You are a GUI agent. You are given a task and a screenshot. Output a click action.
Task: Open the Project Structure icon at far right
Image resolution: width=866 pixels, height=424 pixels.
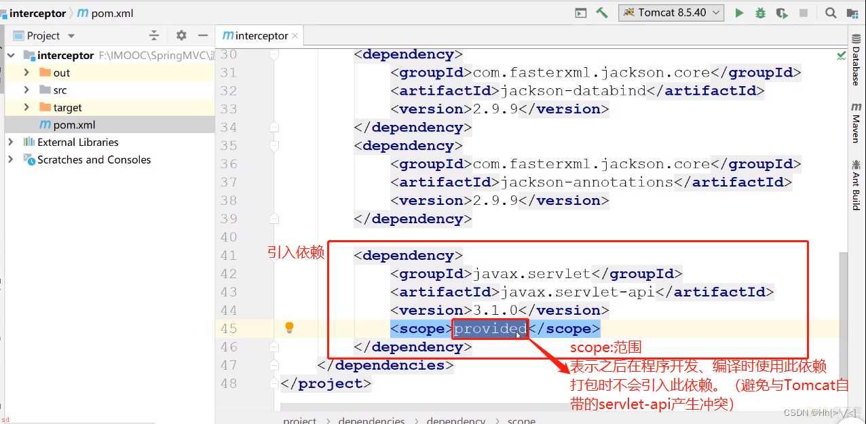[852, 13]
